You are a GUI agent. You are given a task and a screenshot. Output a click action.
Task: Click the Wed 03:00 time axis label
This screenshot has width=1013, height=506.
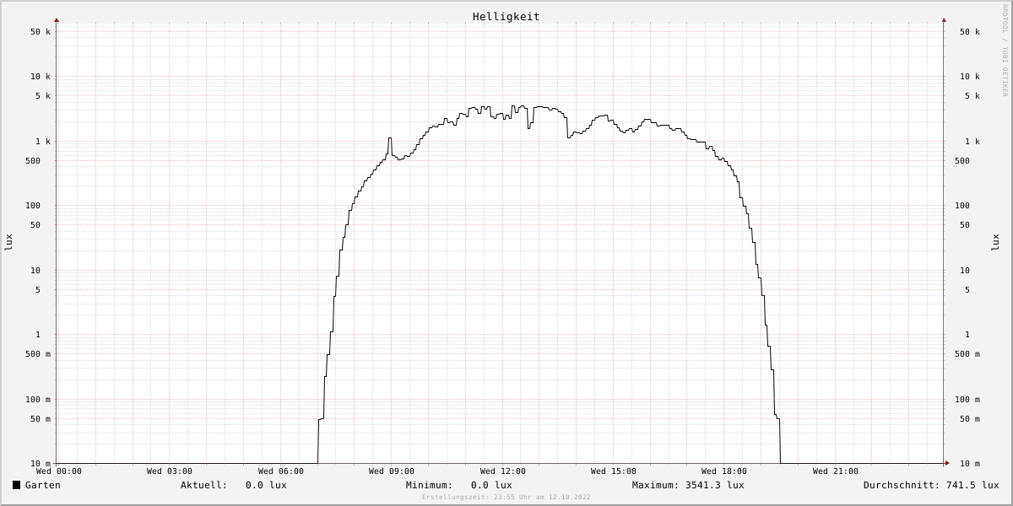(x=170, y=471)
